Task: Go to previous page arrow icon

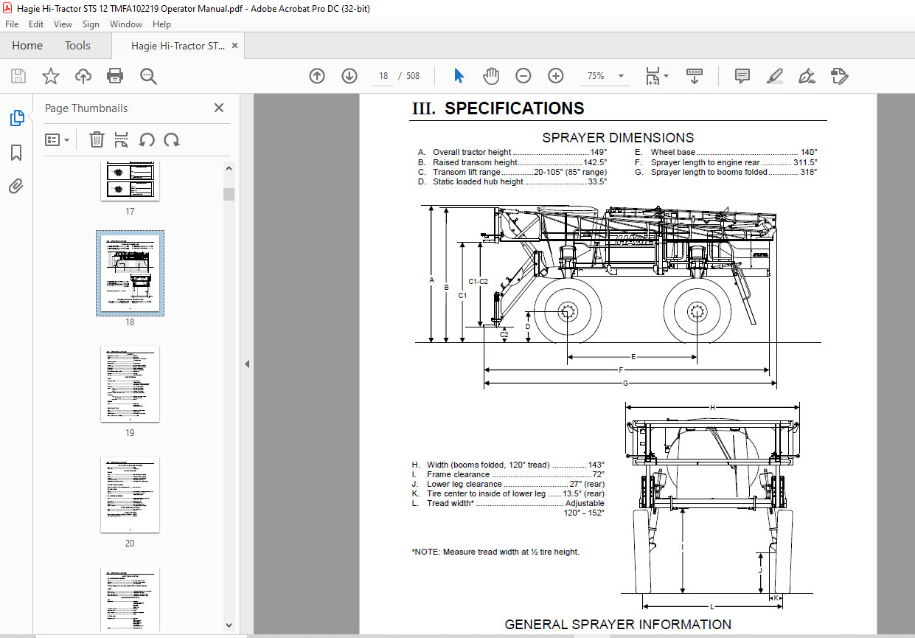Action: (317, 76)
